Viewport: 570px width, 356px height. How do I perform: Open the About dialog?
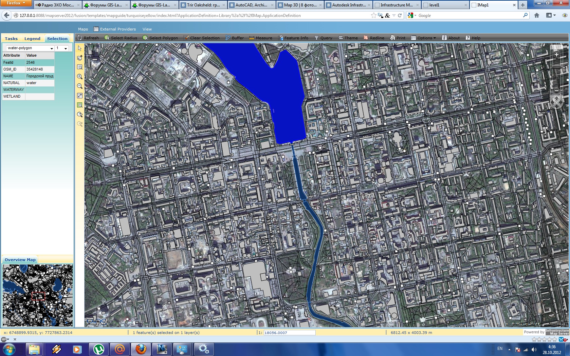tap(451, 38)
